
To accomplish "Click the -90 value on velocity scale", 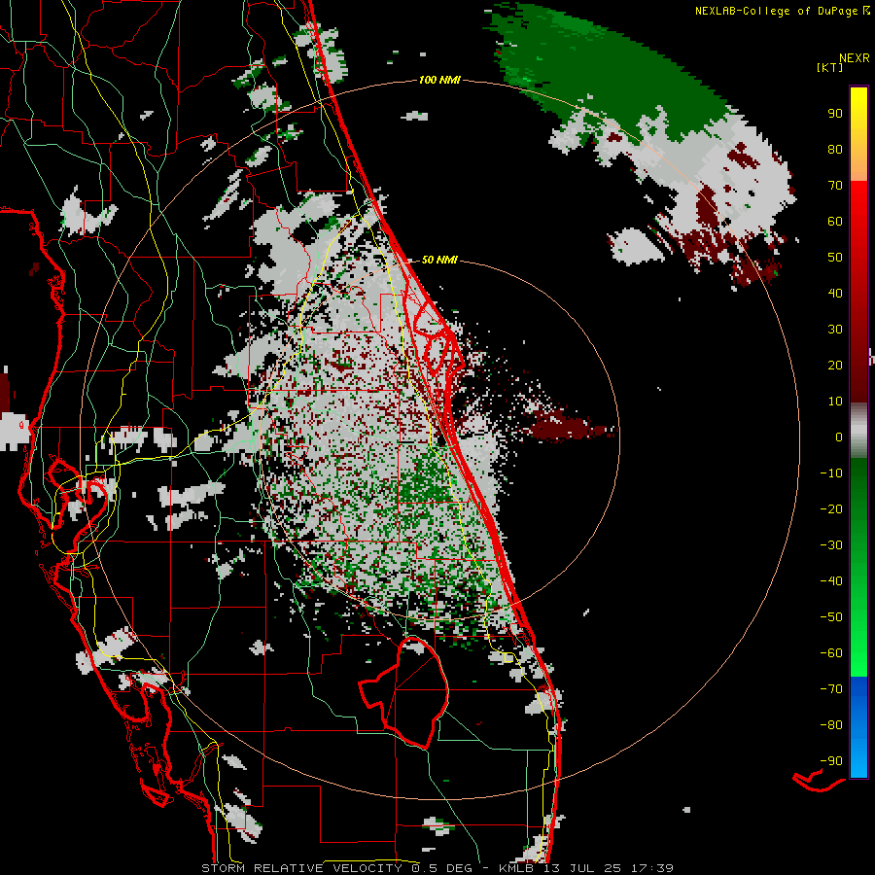I will (x=831, y=761).
